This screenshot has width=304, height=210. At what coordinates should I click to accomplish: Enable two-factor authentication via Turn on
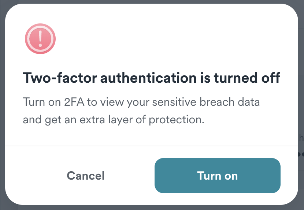(217, 176)
